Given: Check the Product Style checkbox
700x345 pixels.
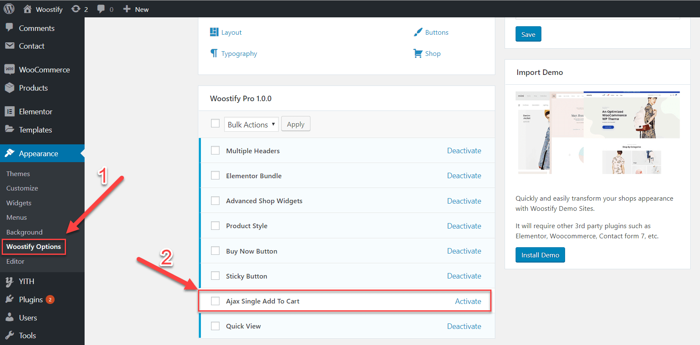Looking at the screenshot, I should coord(215,226).
